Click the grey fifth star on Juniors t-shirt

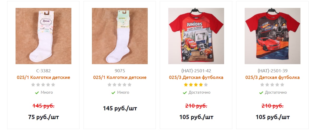point(206,85)
